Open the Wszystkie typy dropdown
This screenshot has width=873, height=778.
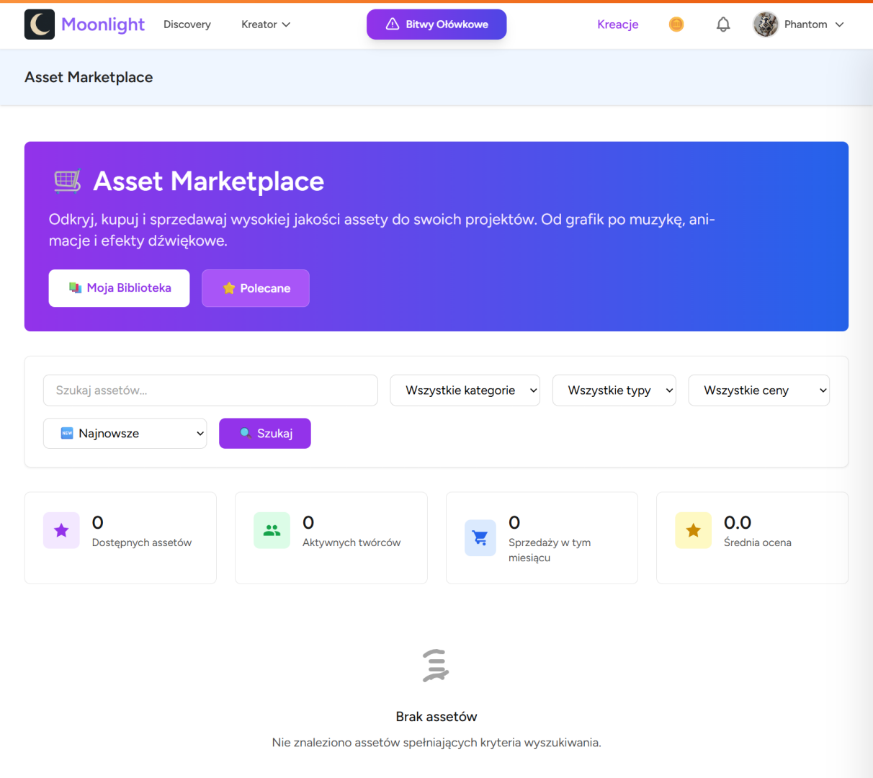614,390
